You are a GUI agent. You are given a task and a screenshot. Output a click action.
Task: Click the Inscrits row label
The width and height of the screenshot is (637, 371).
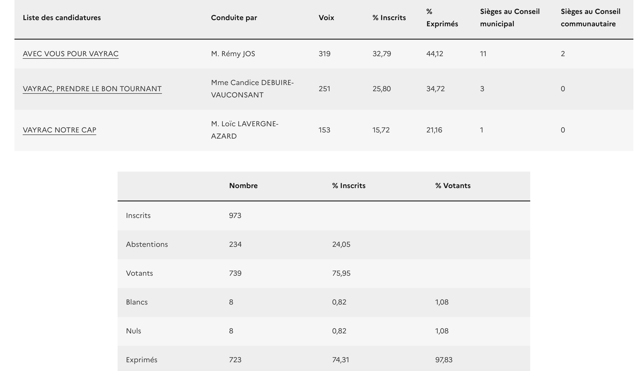[x=138, y=215]
